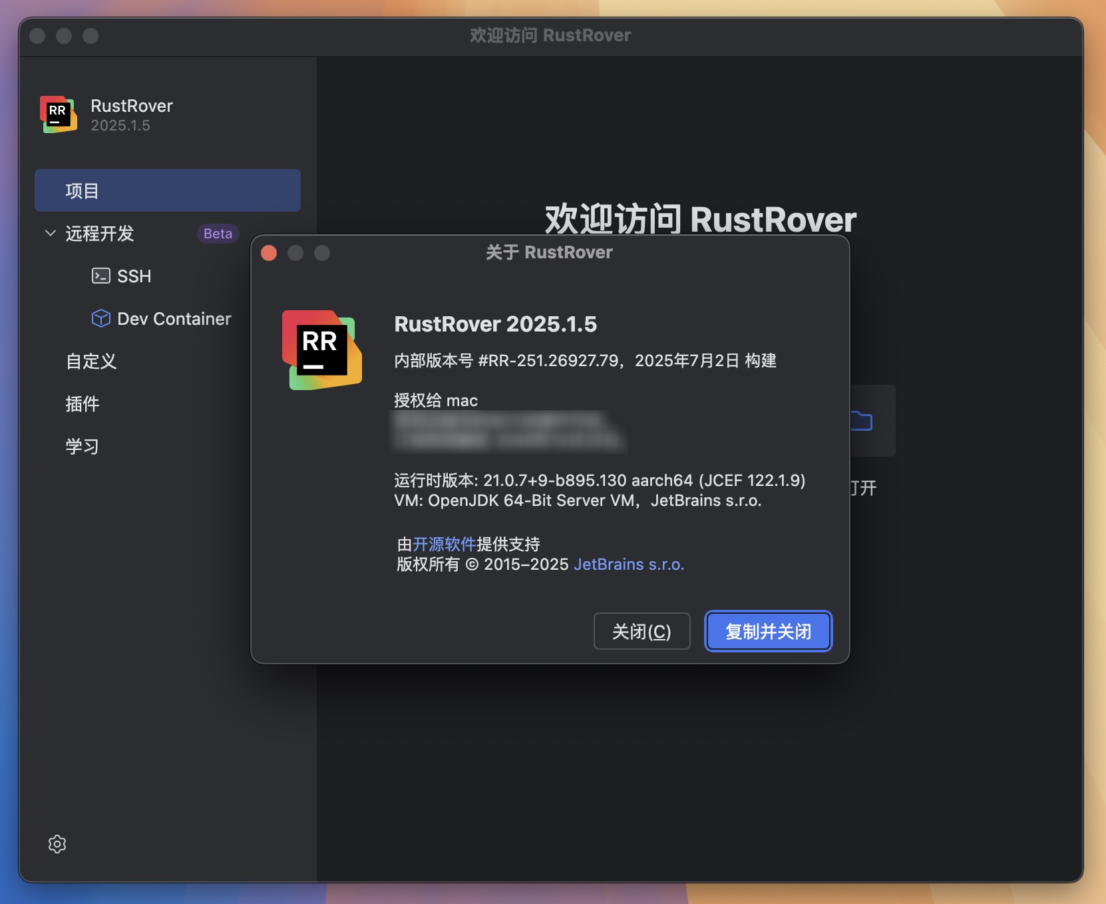
Task: Click the SSH terminal icon
Action: point(101,276)
